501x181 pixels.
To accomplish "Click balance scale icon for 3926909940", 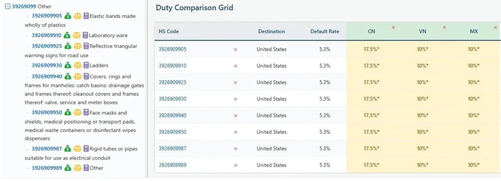I will click(78, 76).
